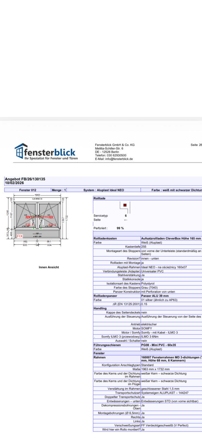Image resolution: width=202 pixels, height=438 pixels.
Task: Select company name Fensterblick GmbH & Co. KG
Action: point(115,145)
